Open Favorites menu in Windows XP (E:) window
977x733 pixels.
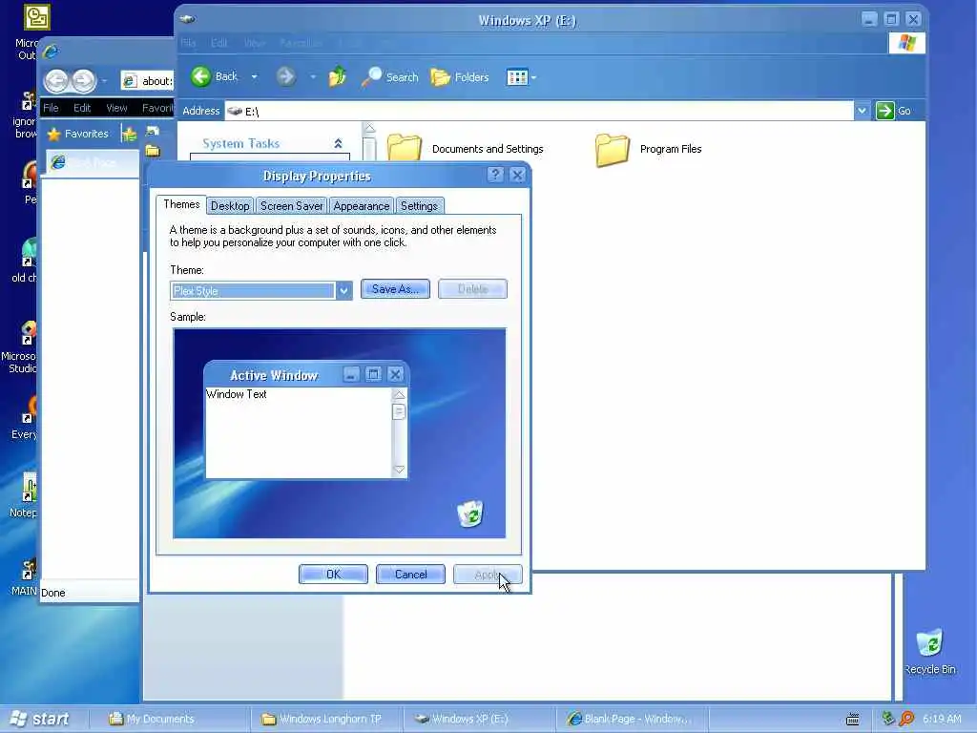pos(301,43)
